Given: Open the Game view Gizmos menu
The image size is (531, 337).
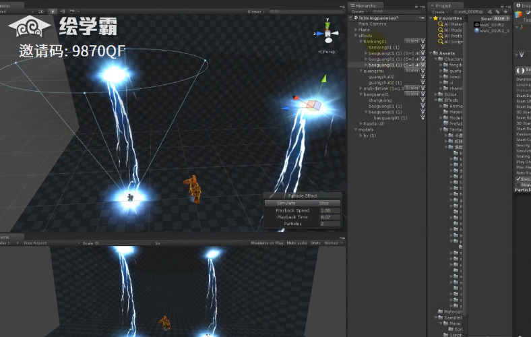Looking at the screenshot, I should click(334, 243).
